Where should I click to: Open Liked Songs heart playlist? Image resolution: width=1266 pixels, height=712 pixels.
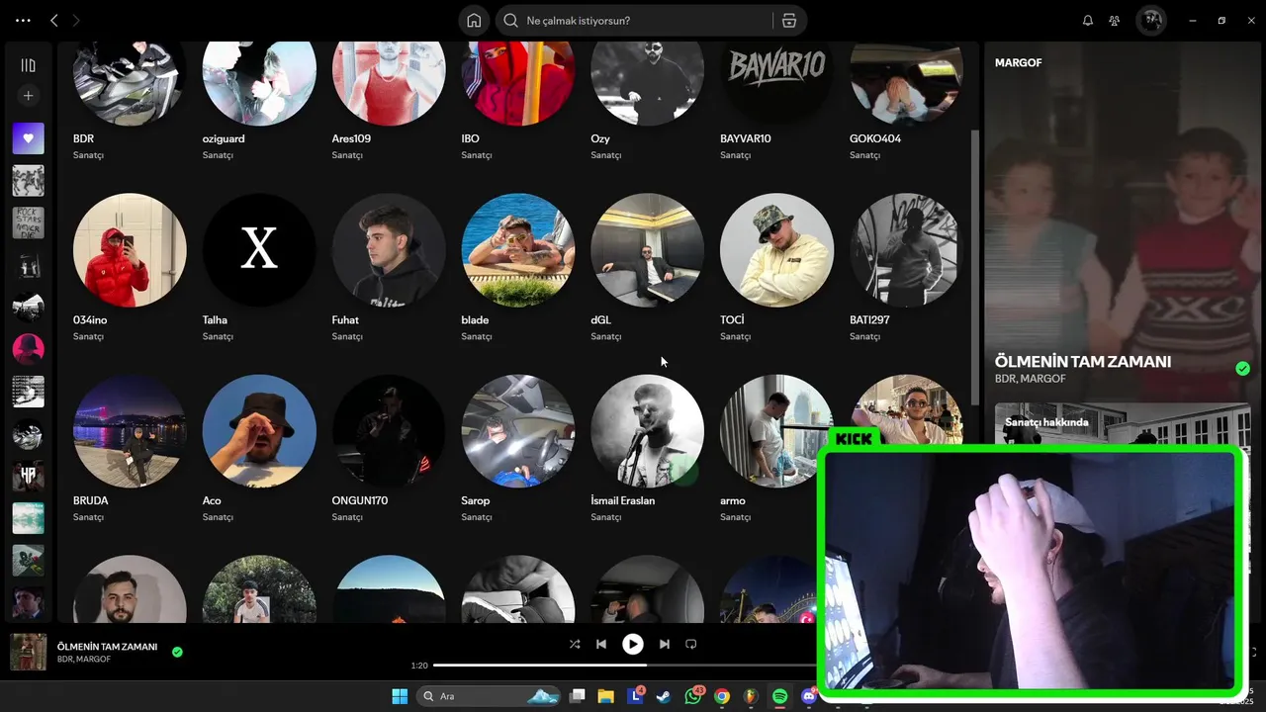[x=28, y=138]
